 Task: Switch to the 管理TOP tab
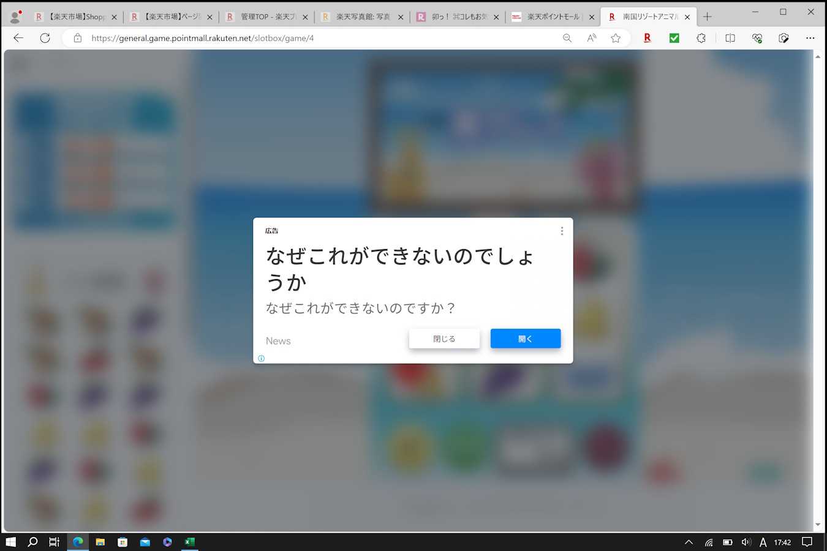[x=263, y=17]
